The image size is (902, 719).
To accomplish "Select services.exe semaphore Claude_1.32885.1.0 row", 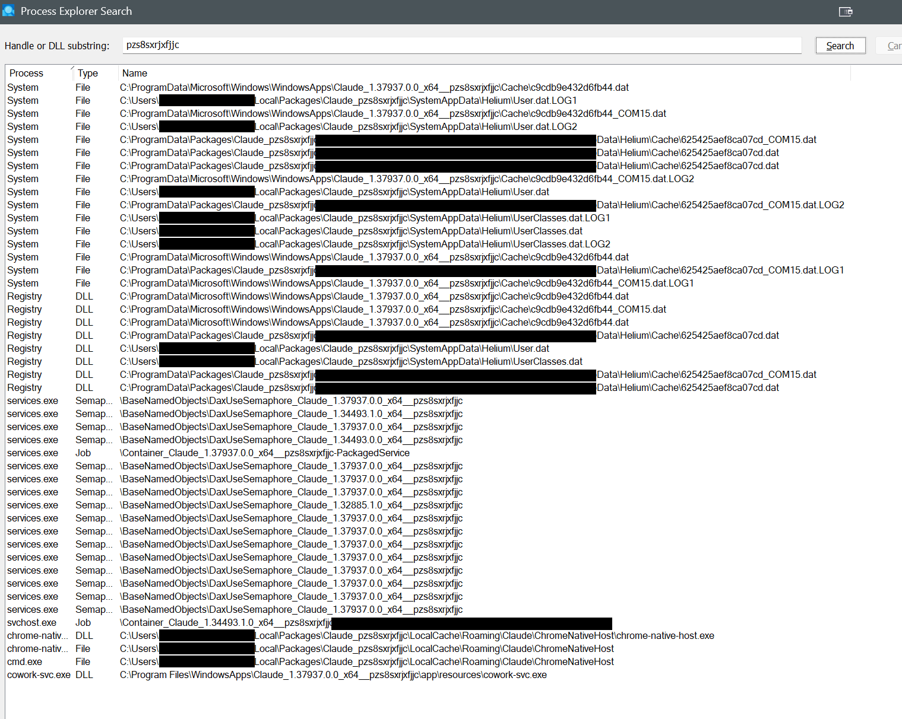I will [428, 505].
